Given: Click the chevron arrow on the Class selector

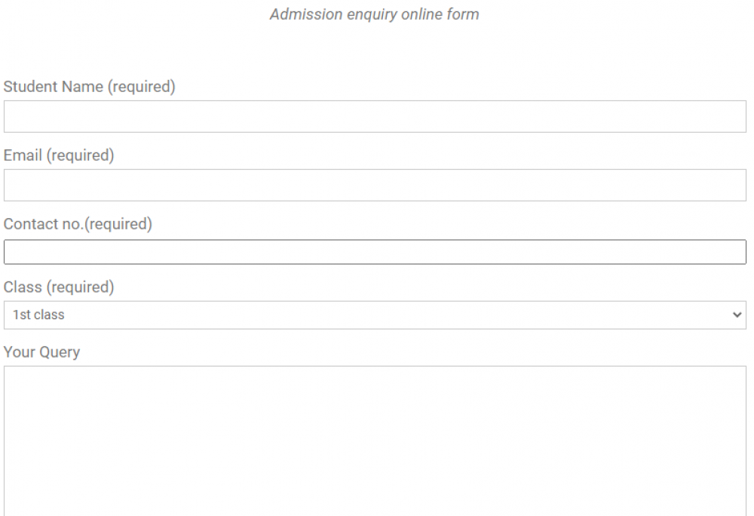Looking at the screenshot, I should [737, 315].
